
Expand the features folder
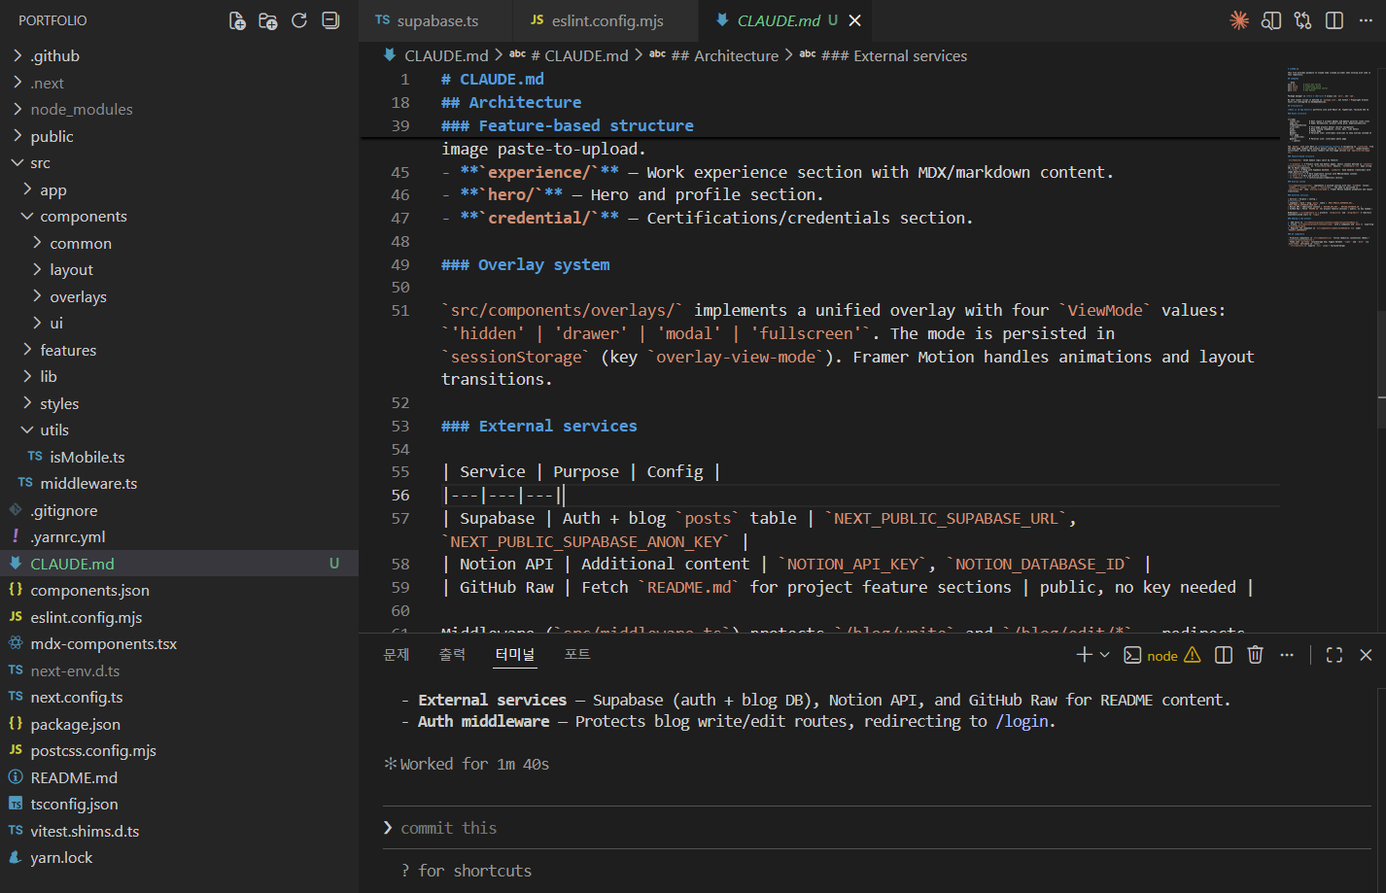pos(68,350)
